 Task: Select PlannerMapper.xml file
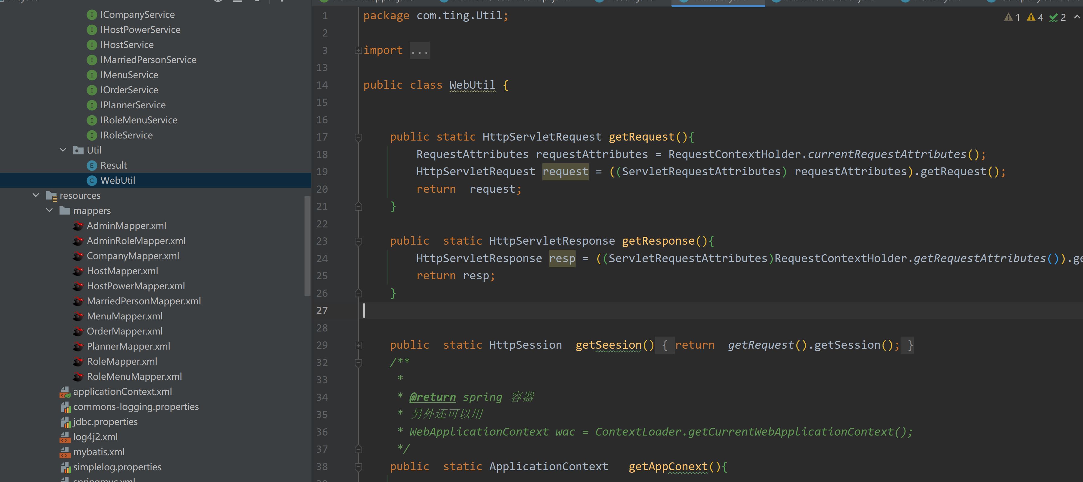click(128, 347)
